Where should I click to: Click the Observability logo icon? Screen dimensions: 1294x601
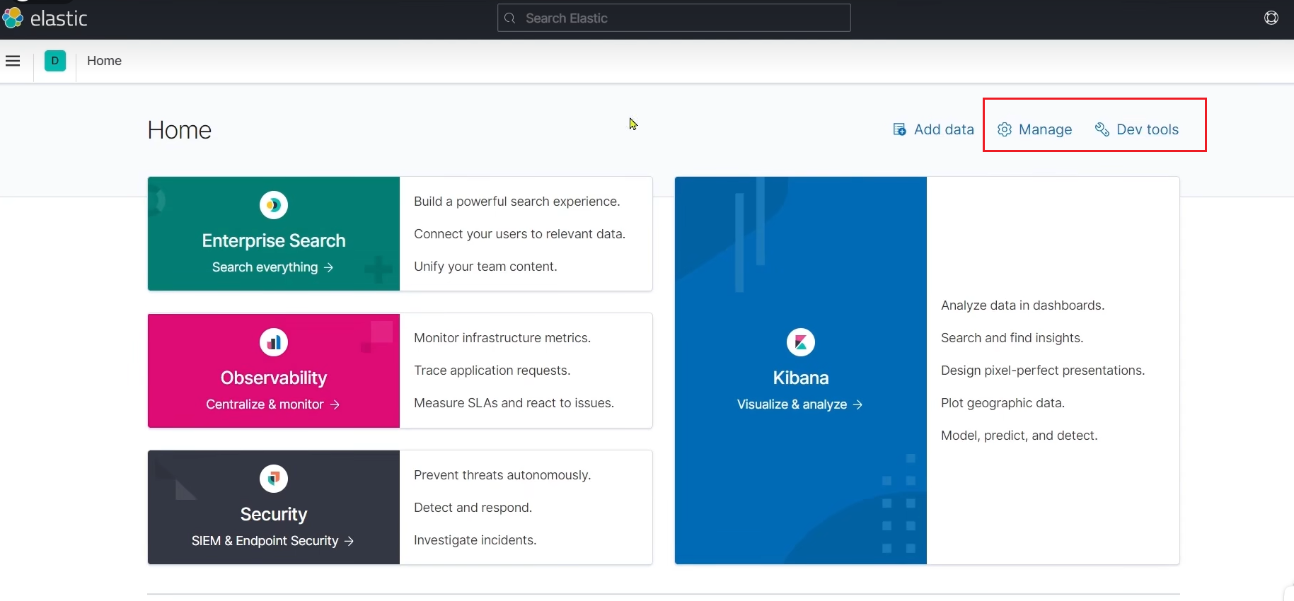pos(274,342)
